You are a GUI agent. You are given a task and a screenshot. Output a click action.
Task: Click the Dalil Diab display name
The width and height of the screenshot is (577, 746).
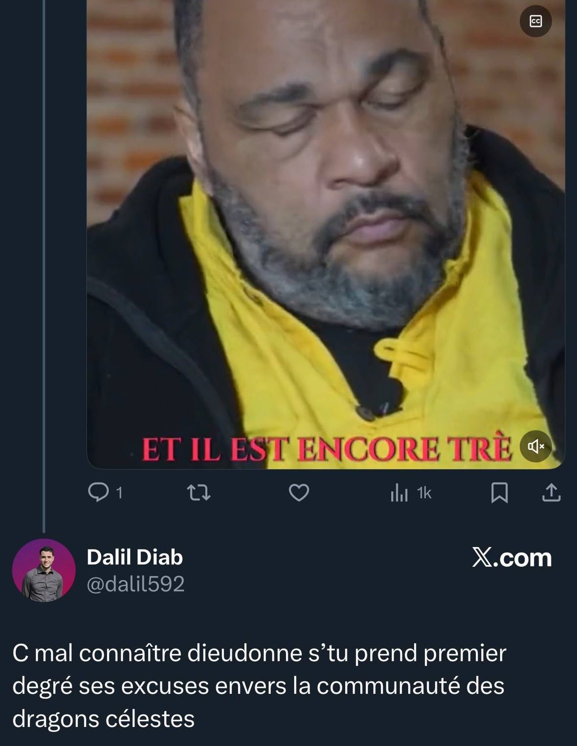pyautogui.click(x=135, y=557)
